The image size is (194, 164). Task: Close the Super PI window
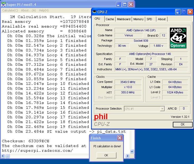131,5
